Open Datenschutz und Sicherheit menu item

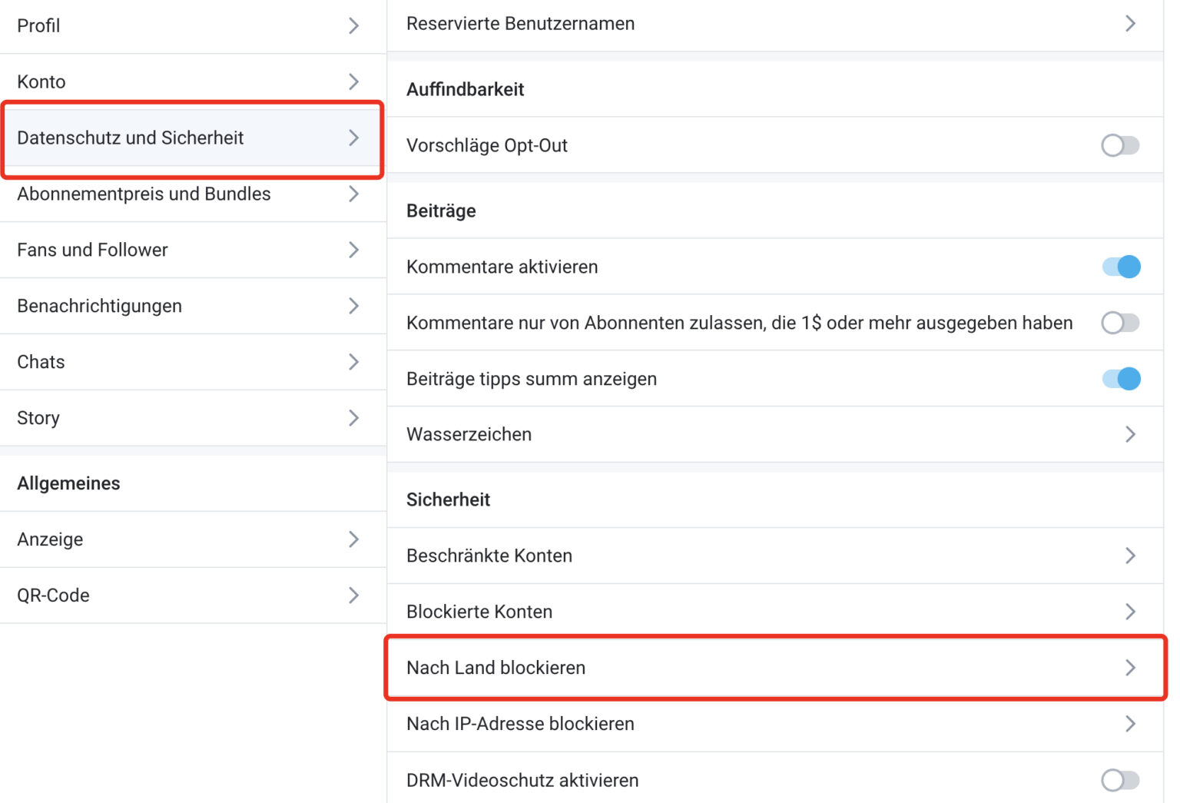click(131, 138)
